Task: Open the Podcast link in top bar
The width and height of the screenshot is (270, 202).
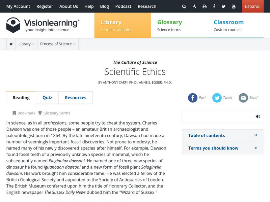Action: pyautogui.click(x=123, y=6)
